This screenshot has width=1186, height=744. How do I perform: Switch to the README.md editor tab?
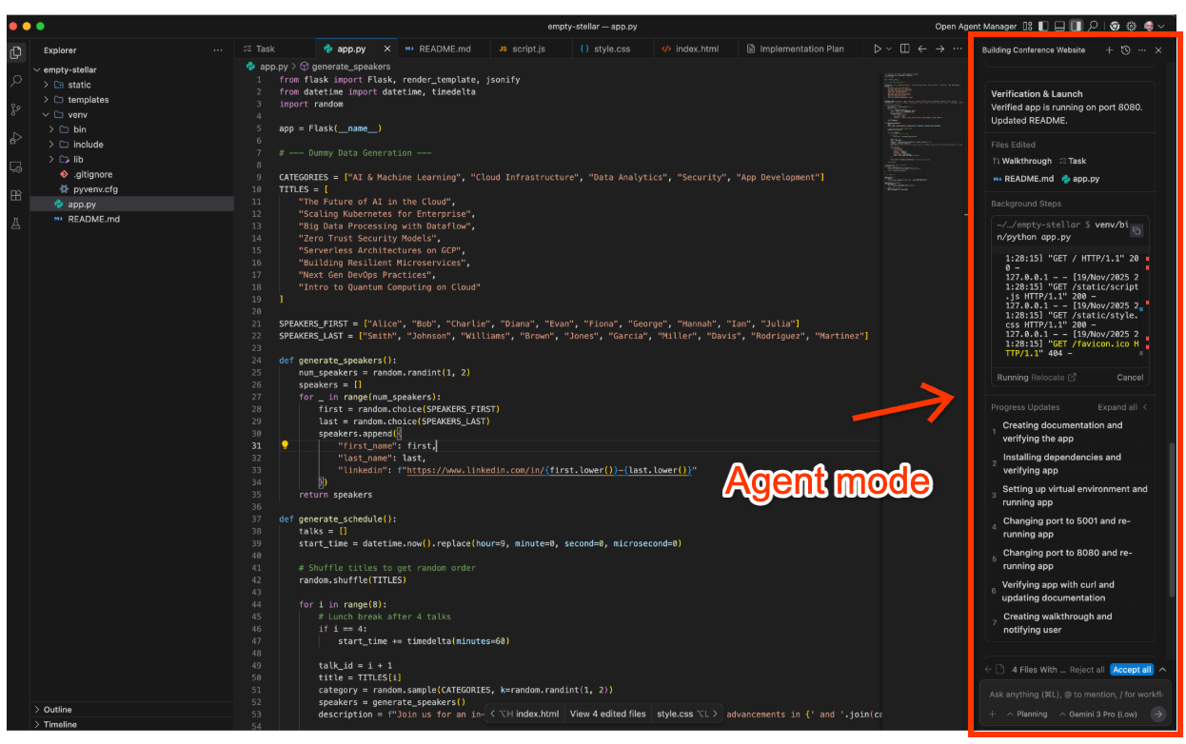pos(438,49)
